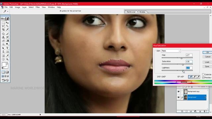Image resolution: width=212 pixels, height=119 pixels.
Task: Select the History Brush tool
Action: click(7, 37)
